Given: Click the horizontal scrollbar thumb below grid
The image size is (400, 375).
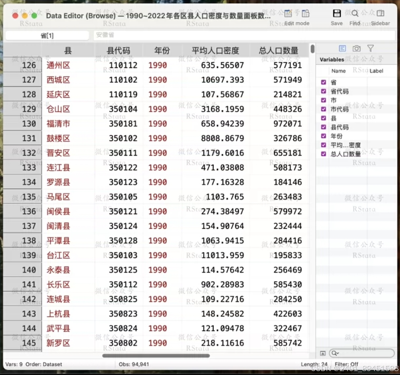Looking at the screenshot, I should coord(156,355).
